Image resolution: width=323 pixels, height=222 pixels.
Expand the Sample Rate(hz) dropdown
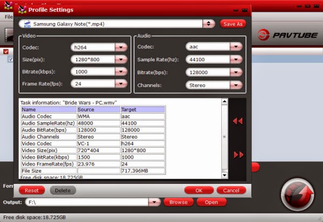click(x=236, y=60)
